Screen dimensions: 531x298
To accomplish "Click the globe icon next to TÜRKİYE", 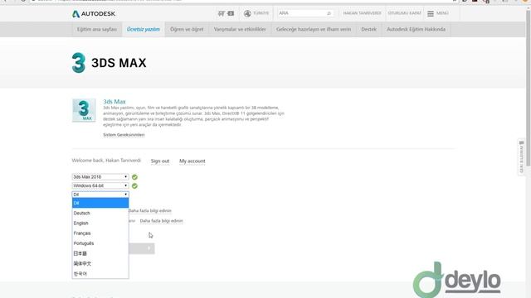I will coord(247,13).
